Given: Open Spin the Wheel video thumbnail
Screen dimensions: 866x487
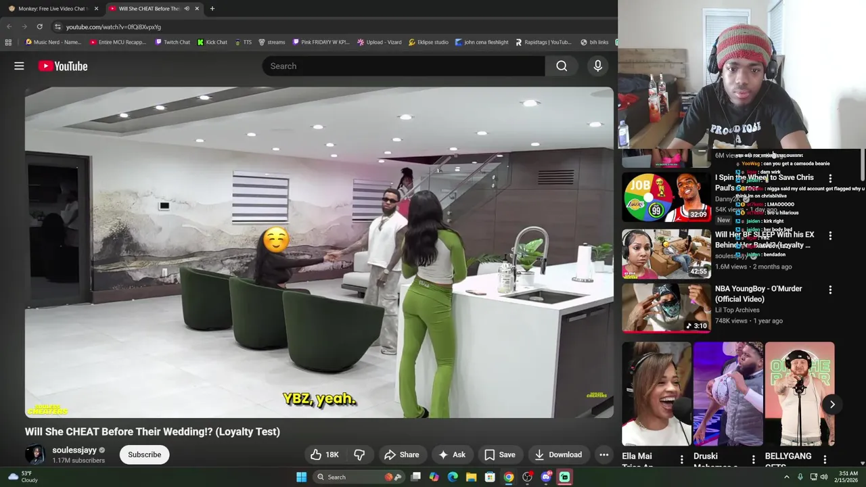Looking at the screenshot, I should [666, 198].
